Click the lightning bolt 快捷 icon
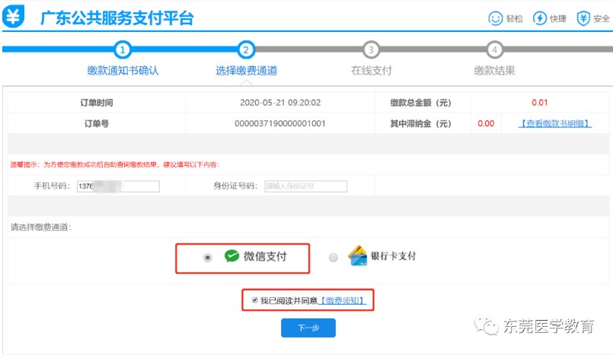This screenshot has height=355, width=613. pyautogui.click(x=540, y=18)
